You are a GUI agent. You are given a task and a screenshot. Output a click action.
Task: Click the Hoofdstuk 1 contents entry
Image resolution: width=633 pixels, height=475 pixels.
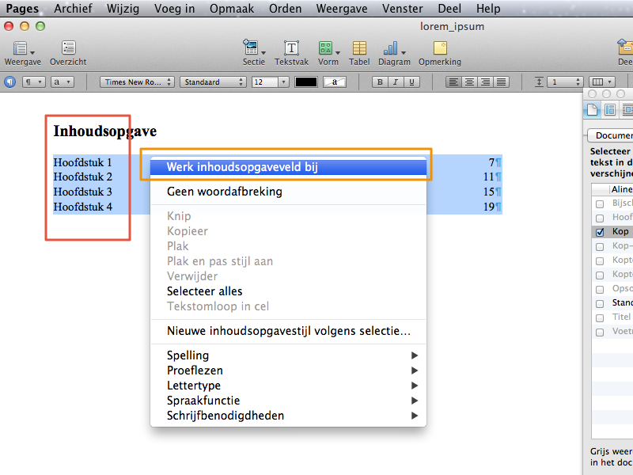[82, 162]
